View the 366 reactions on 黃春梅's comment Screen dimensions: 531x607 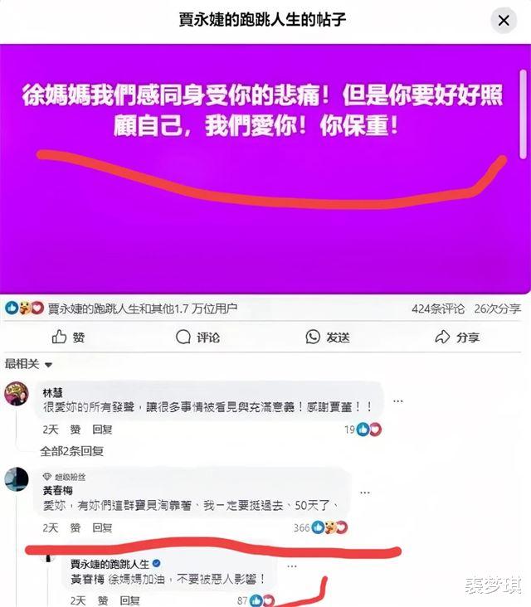(x=321, y=527)
